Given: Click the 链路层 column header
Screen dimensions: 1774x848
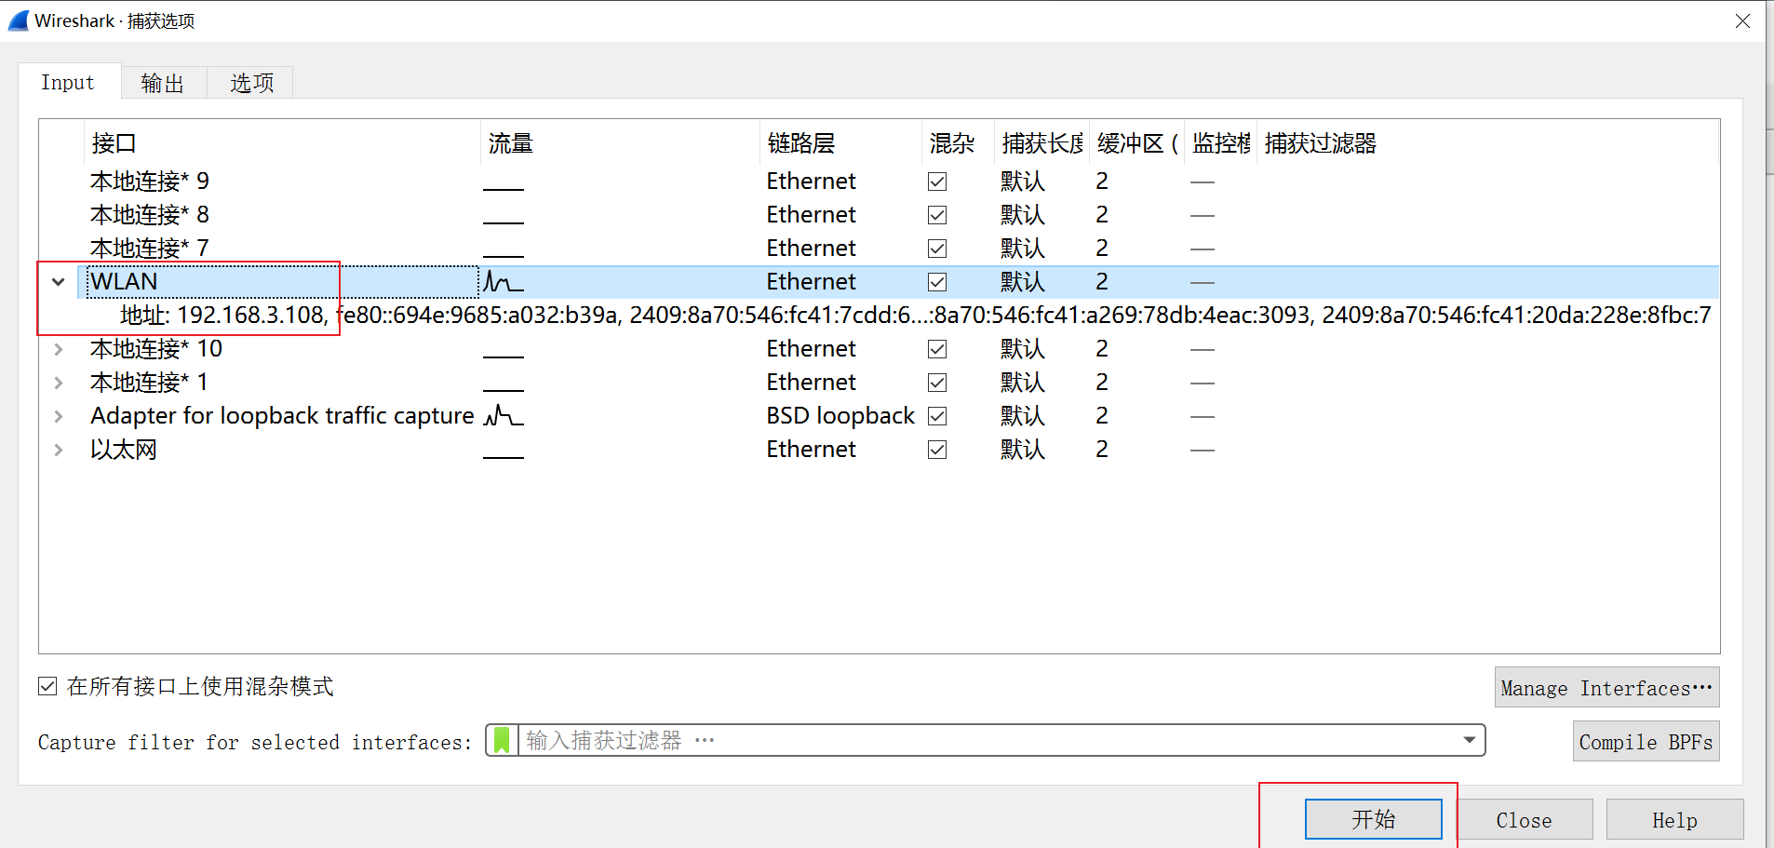Looking at the screenshot, I should click(840, 143).
